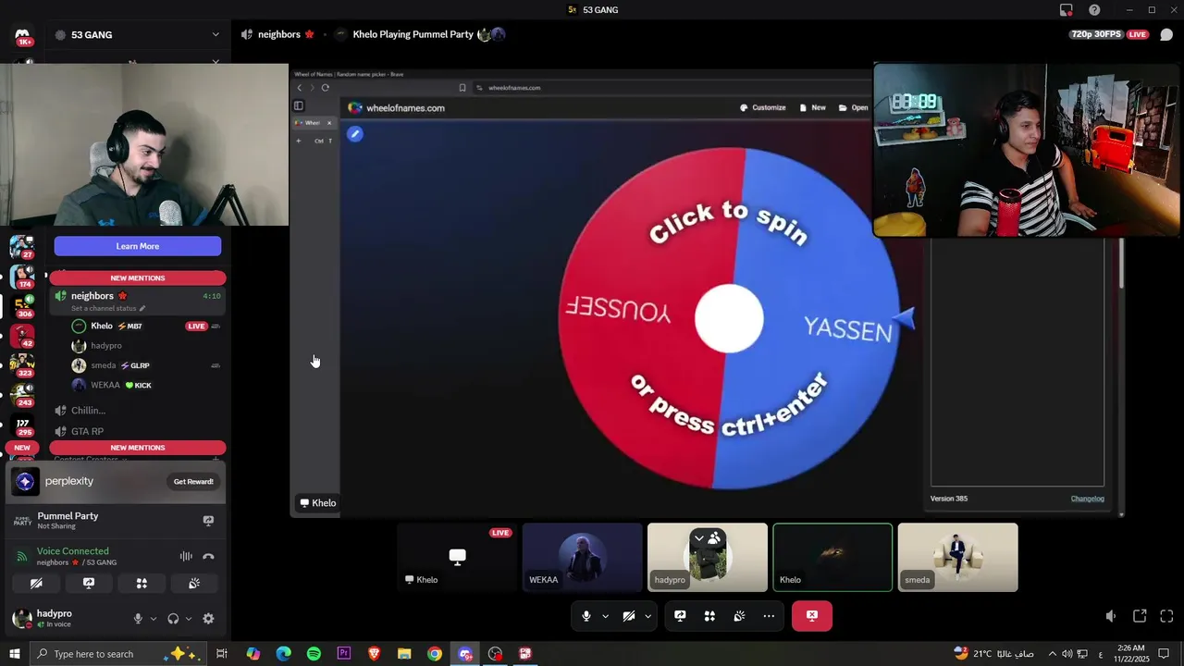1184x666 pixels.
Task: Pop out the stream window
Action: click(x=1140, y=616)
